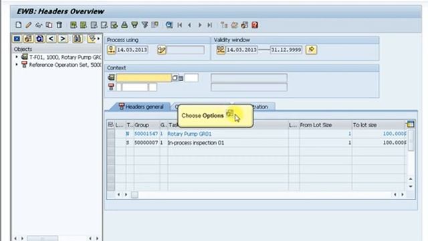
Task: Click the downward green filter icon
Action: pos(134,25)
